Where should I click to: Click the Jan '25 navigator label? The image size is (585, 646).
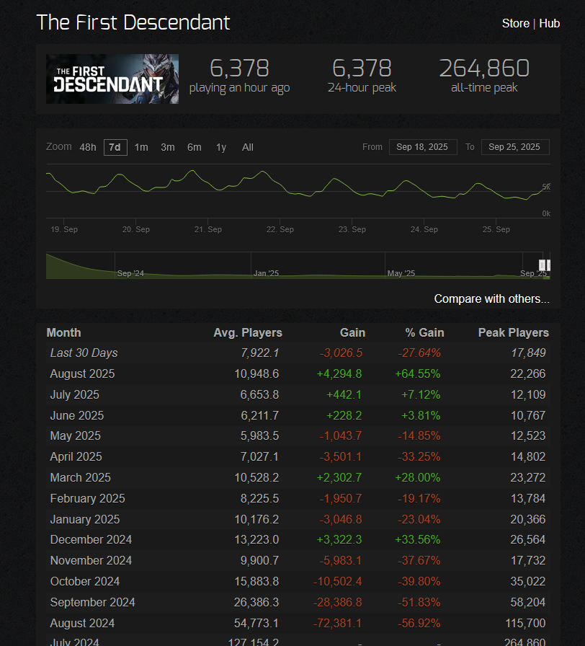coord(266,273)
